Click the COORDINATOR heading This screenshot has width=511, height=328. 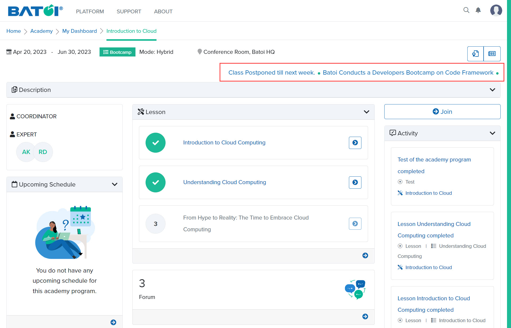[36, 116]
